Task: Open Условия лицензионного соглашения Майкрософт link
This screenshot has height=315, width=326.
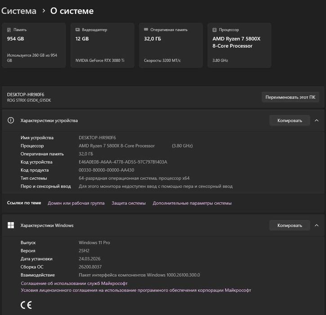Action: (136, 290)
